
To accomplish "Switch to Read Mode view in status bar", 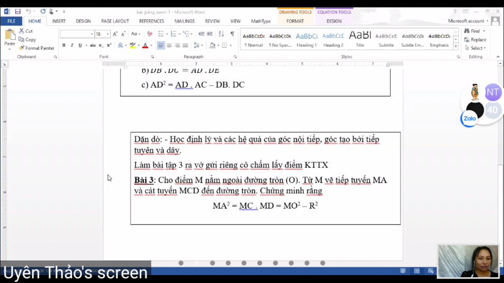I will [x=403, y=271].
